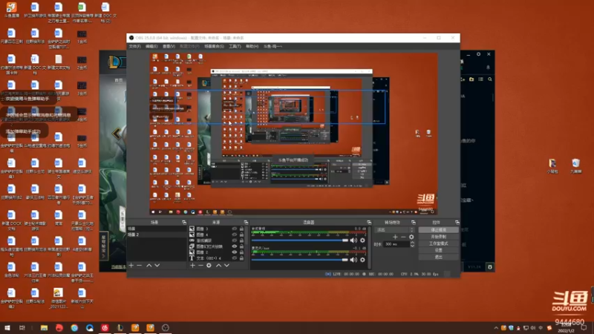Viewport: 594px width, 334px height.
Task: Open OBS Studio icon on the taskbar
Action: click(166, 327)
